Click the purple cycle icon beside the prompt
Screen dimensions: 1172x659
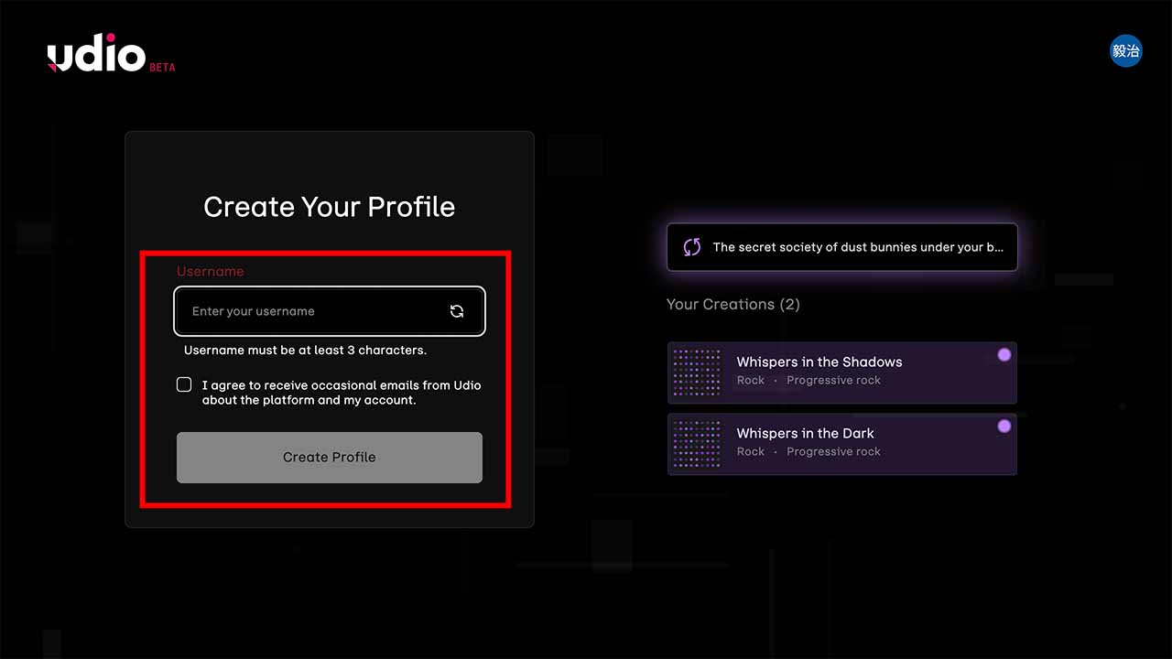[692, 247]
